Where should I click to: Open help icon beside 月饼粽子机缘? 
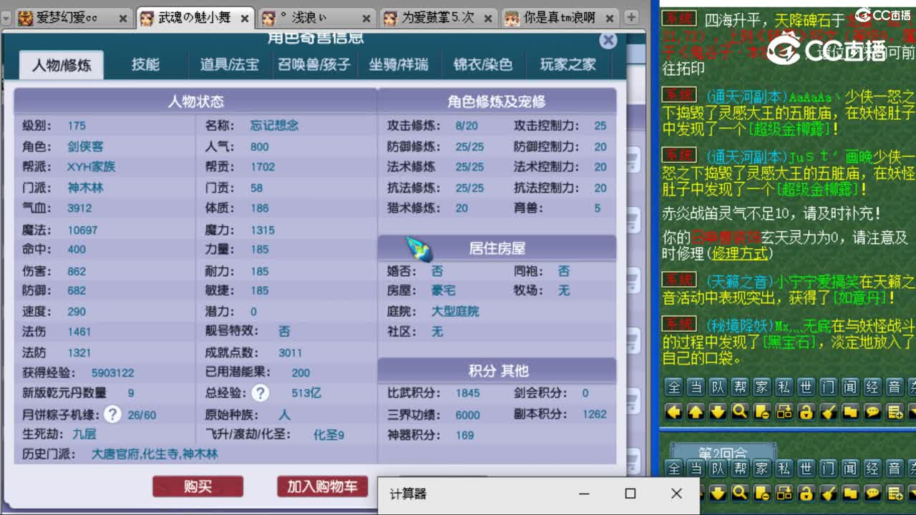112,414
